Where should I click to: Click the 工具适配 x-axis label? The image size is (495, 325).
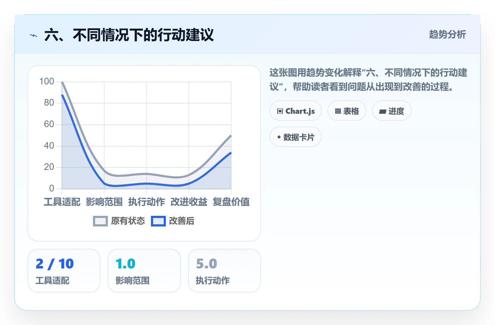click(62, 202)
